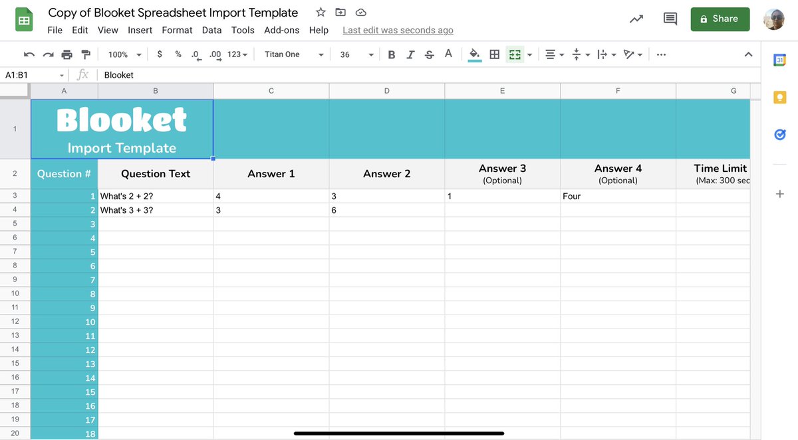
Task: Open font size dropdown showing 36
Action: [x=356, y=54]
